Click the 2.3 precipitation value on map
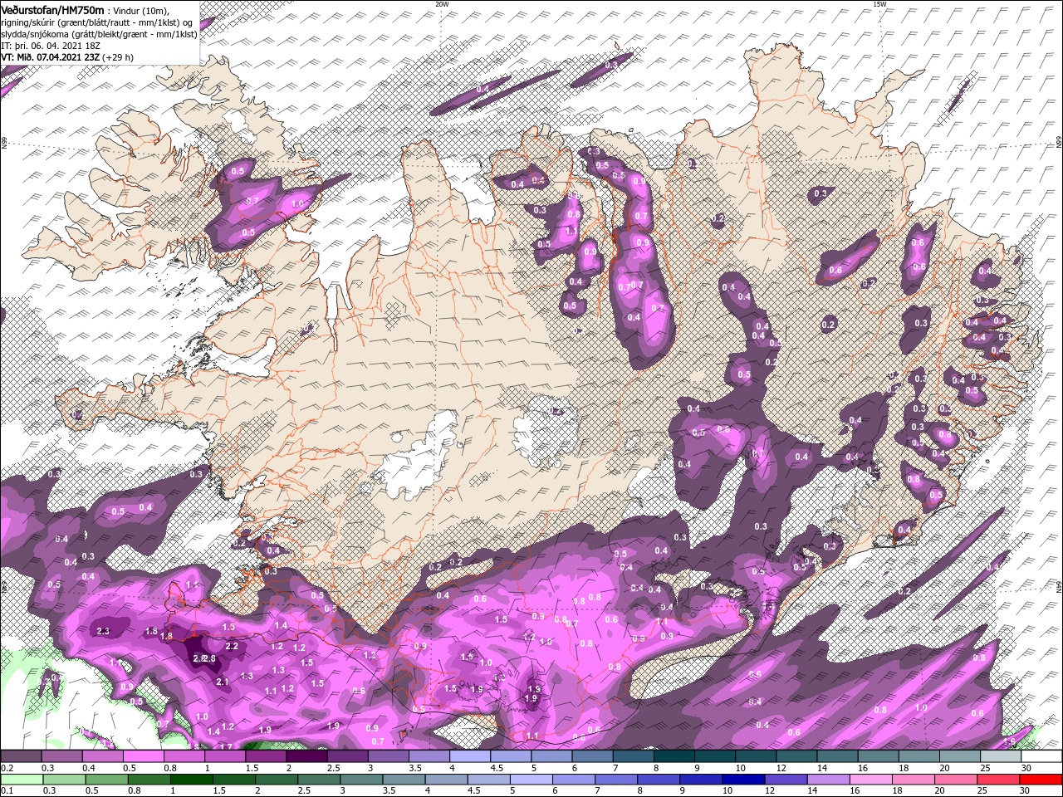The image size is (1063, 797). coord(104,632)
